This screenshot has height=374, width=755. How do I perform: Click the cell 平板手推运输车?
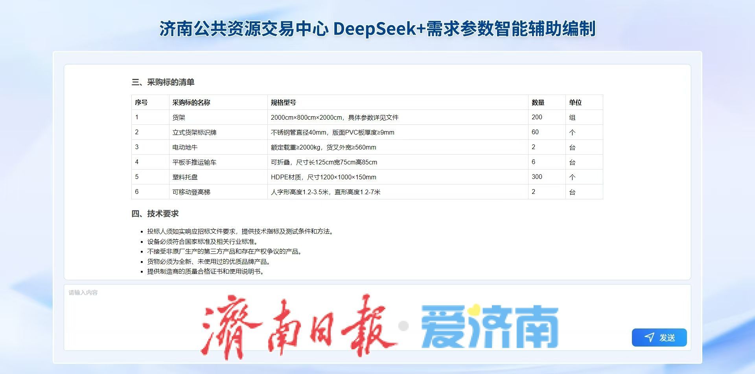194,162
